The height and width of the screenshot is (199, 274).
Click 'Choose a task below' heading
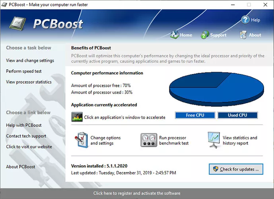pyautogui.click(x=29, y=48)
